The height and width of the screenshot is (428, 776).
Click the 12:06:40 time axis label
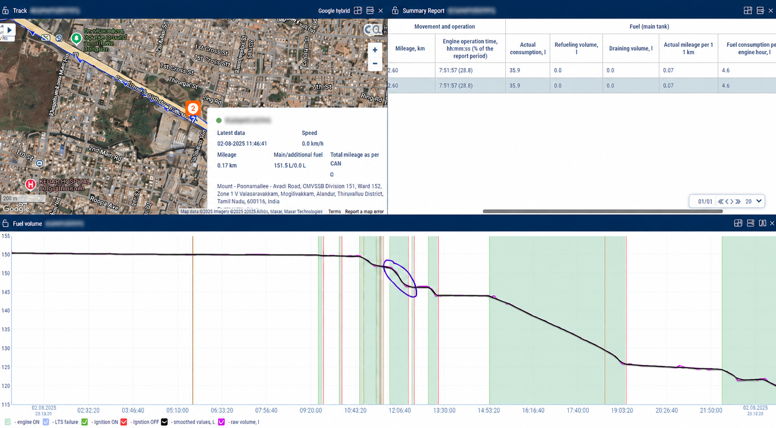pyautogui.click(x=399, y=411)
